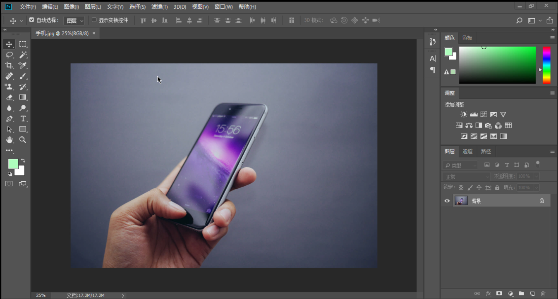Open the Edit Toolbar ellipsis button
Viewport: 558px width, 299px height.
[x=9, y=151]
